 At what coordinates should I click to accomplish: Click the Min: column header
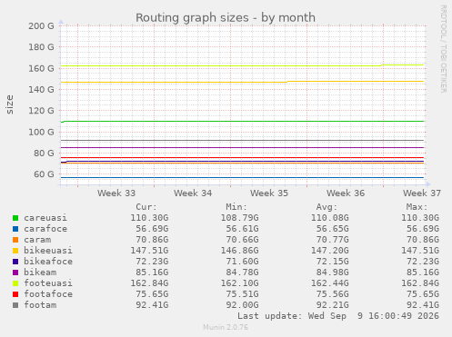coord(236,207)
